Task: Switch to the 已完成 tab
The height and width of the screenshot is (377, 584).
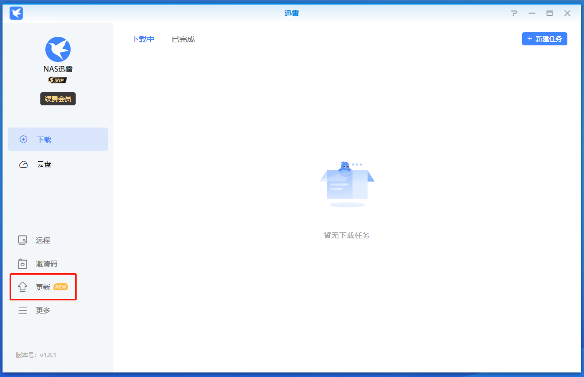Action: click(183, 39)
